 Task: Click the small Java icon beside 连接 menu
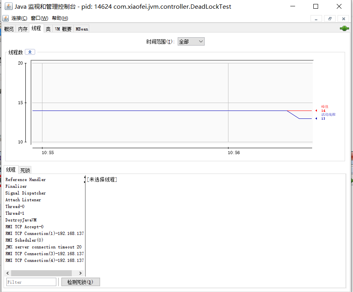pos(6,18)
